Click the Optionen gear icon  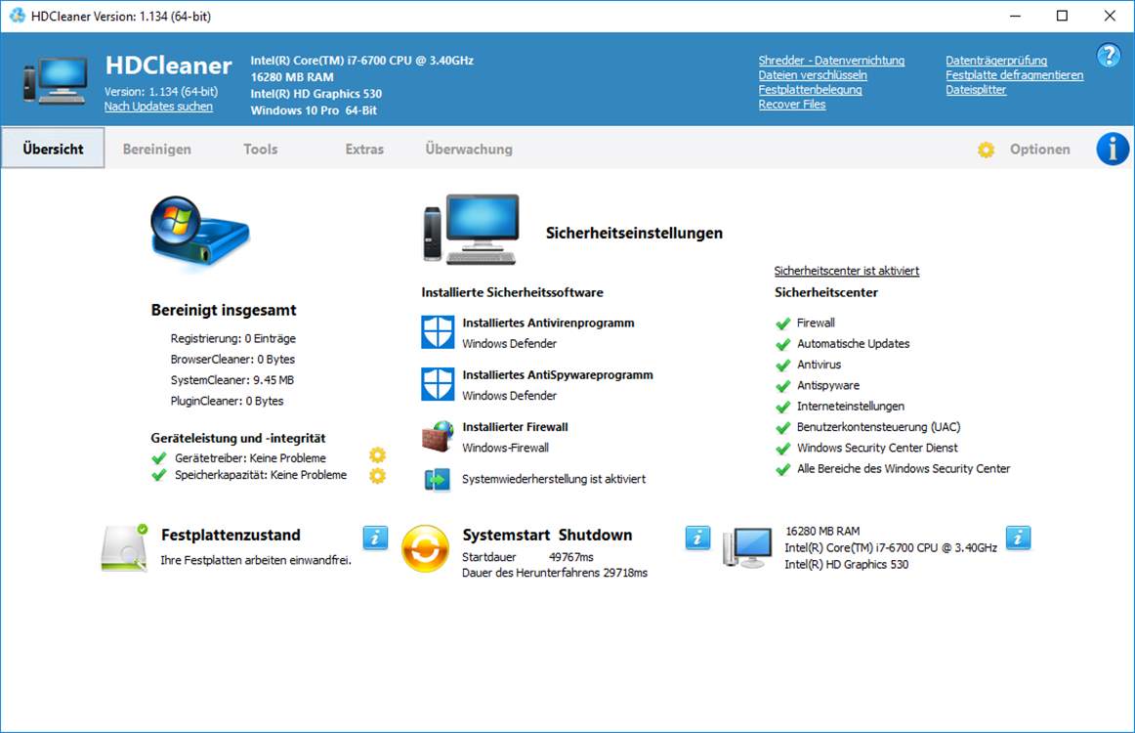[986, 150]
